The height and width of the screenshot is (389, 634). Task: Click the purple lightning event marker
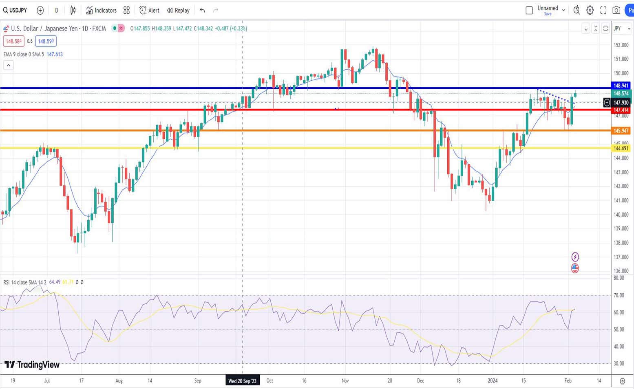575,257
